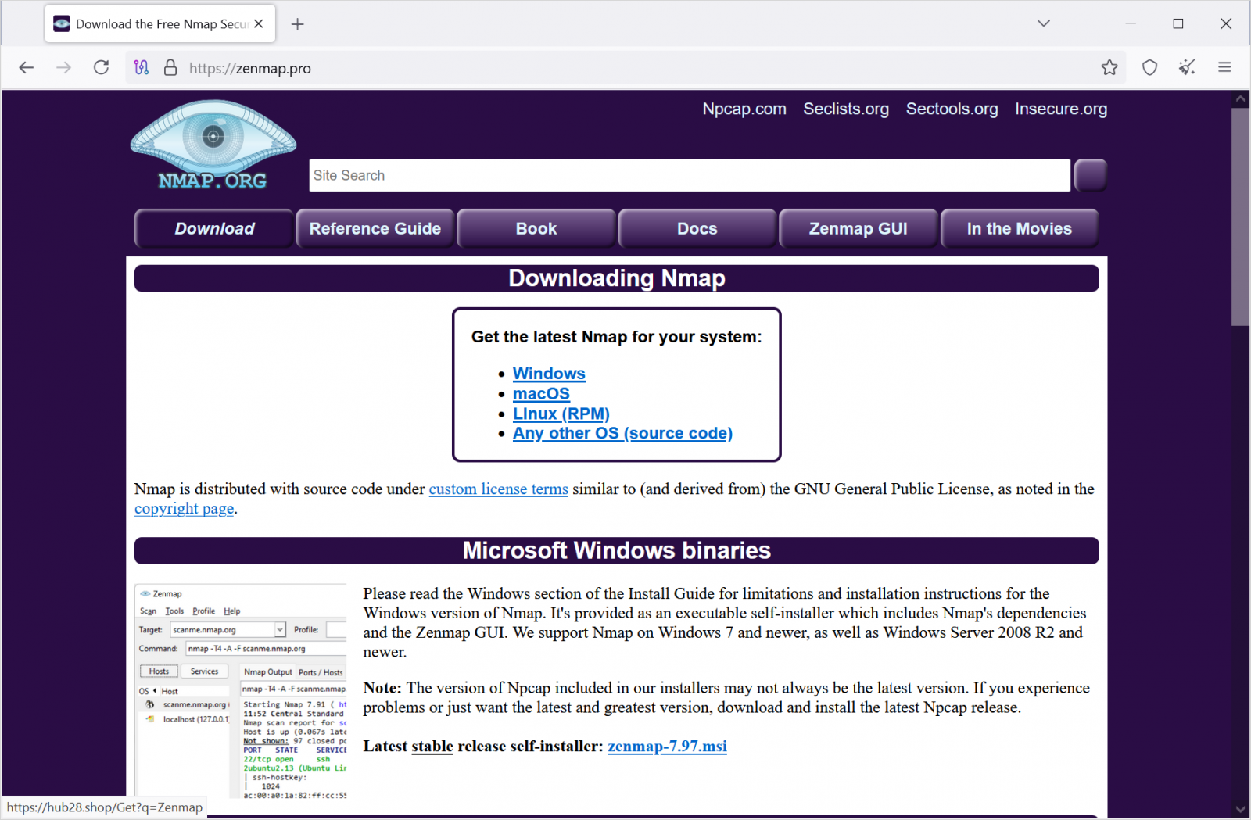Open the custom license terms page
This screenshot has height=820, width=1251.
pyautogui.click(x=498, y=489)
